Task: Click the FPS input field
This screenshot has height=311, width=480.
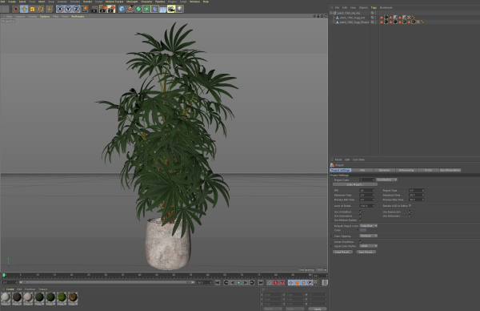Action: 366,191
